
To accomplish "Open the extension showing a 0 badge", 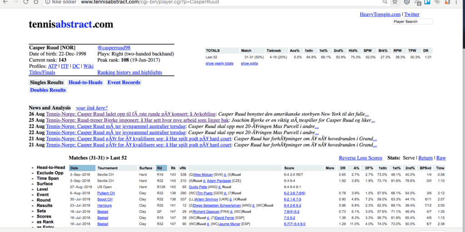I will (418, 2).
